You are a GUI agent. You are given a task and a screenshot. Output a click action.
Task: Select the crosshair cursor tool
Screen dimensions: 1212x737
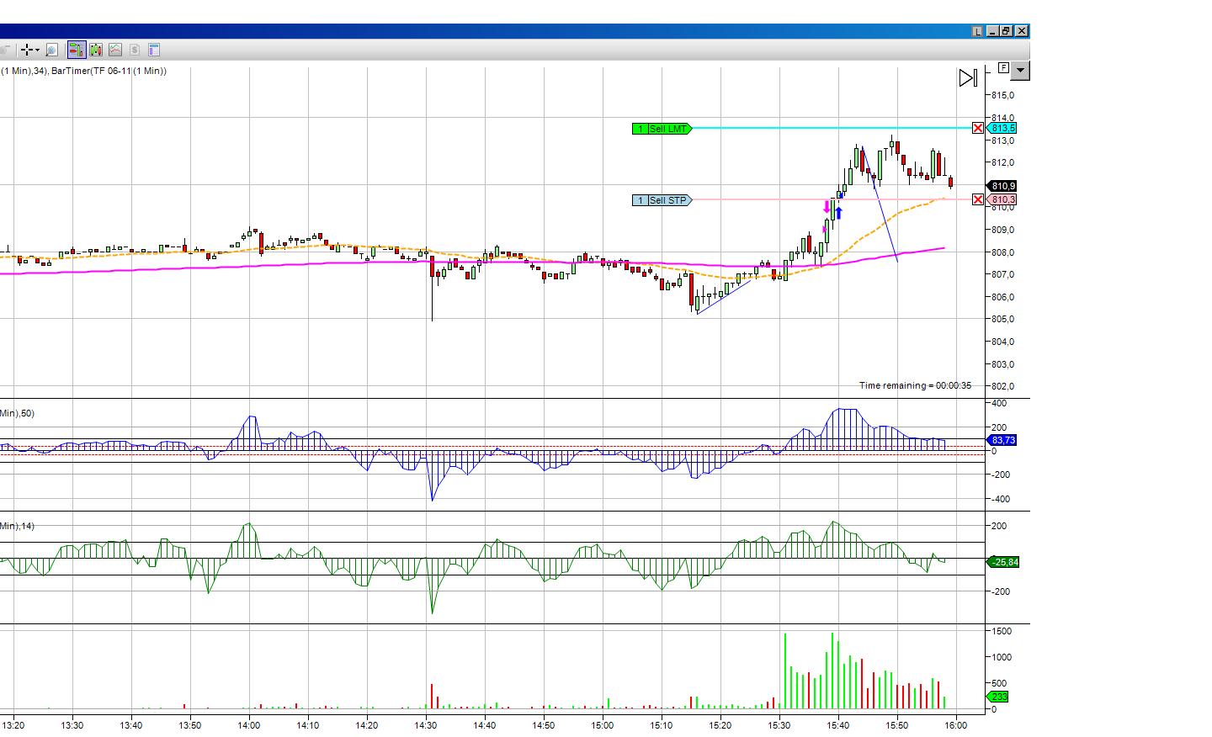pyautogui.click(x=26, y=50)
